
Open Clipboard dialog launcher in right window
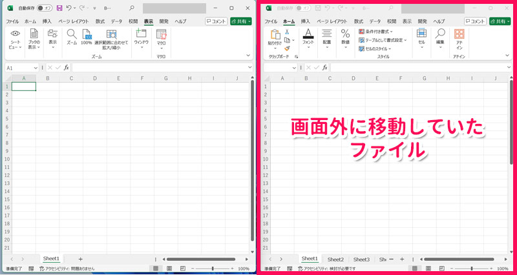point(297,57)
